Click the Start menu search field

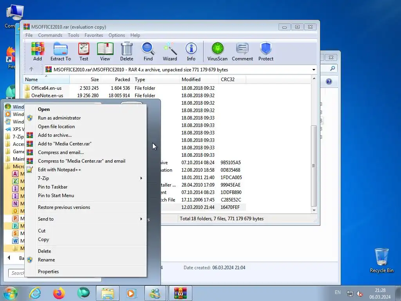tap(16, 273)
